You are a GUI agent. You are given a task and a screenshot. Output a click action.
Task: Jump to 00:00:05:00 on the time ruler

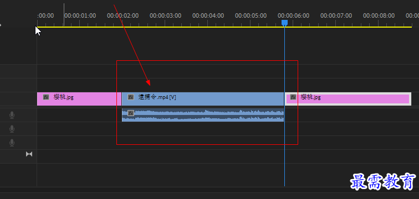click(x=251, y=15)
